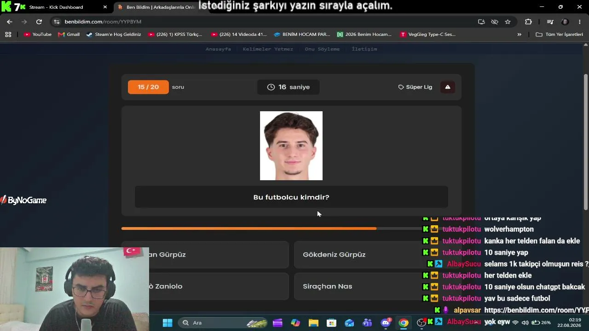
Task: Click the eye-slash icon in address bar
Action: tap(495, 22)
